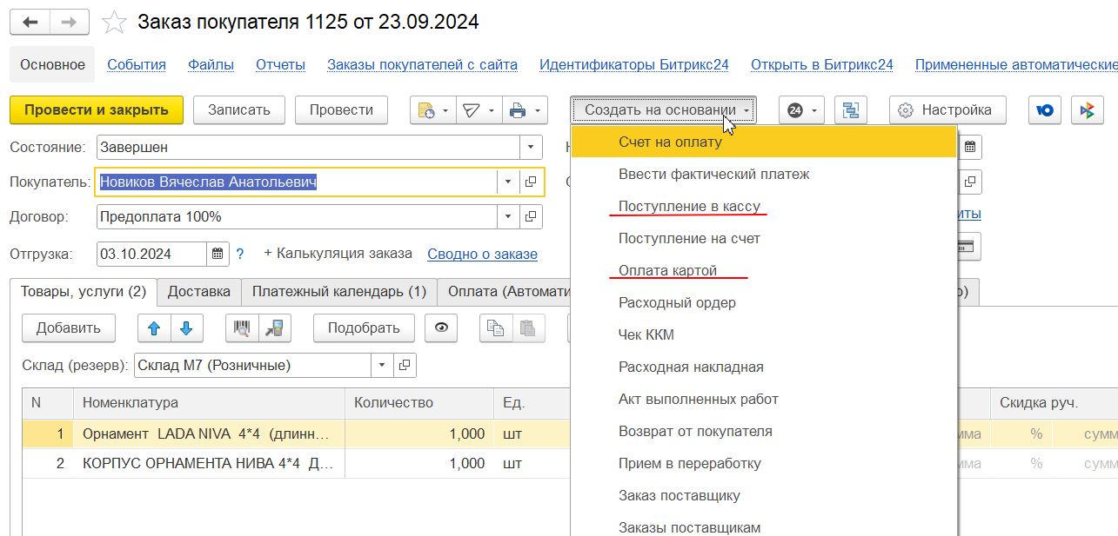Expand the Состояние dropdown list
The height and width of the screenshot is (536, 1118).
tap(531, 148)
